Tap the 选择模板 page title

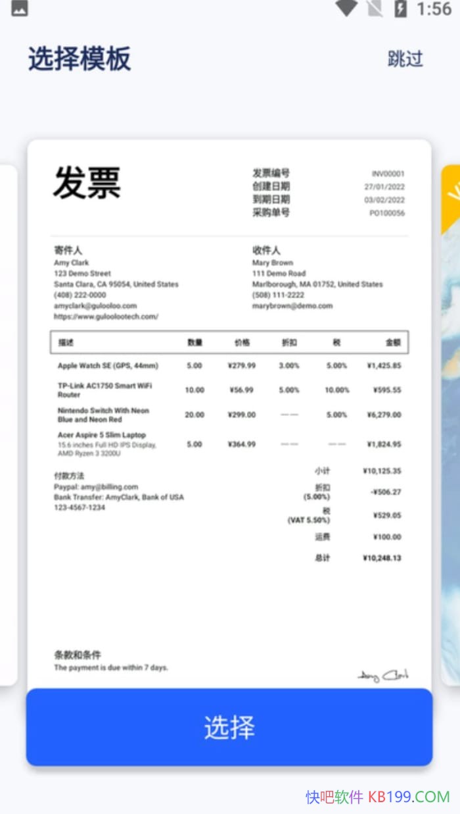[80, 59]
